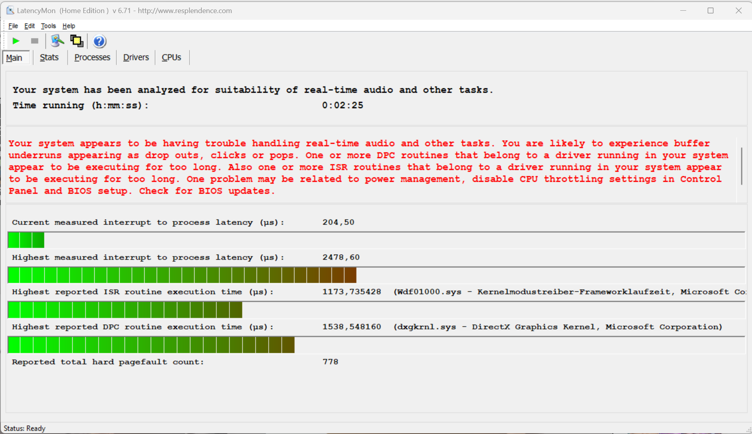Image resolution: width=752 pixels, height=434 pixels.
Task: Open the Edit menu
Action: click(x=29, y=26)
